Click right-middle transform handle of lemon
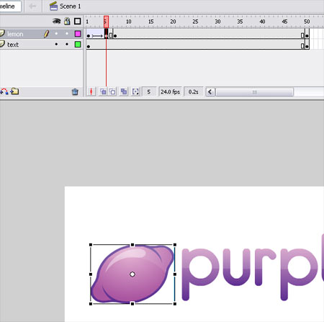The width and height of the screenshot is (324, 322). [175, 274]
